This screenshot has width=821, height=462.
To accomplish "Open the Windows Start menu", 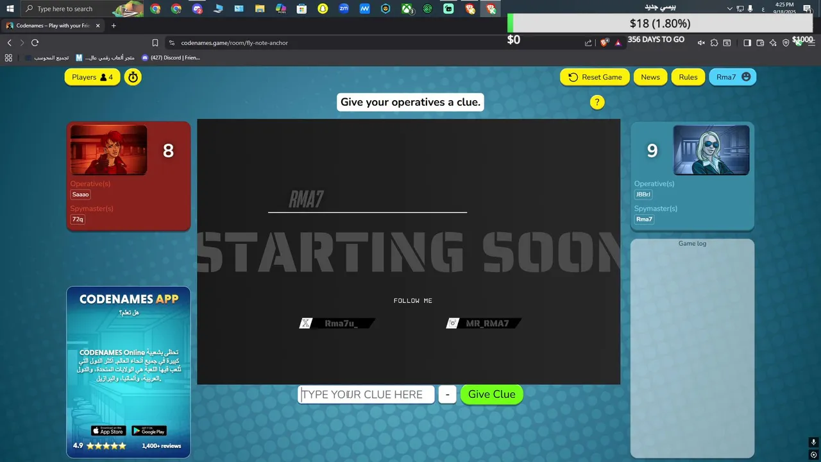I will click(10, 9).
